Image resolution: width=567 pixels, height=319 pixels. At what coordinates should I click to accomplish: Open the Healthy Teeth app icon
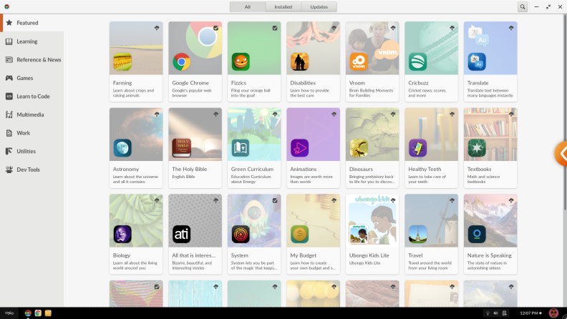417,148
